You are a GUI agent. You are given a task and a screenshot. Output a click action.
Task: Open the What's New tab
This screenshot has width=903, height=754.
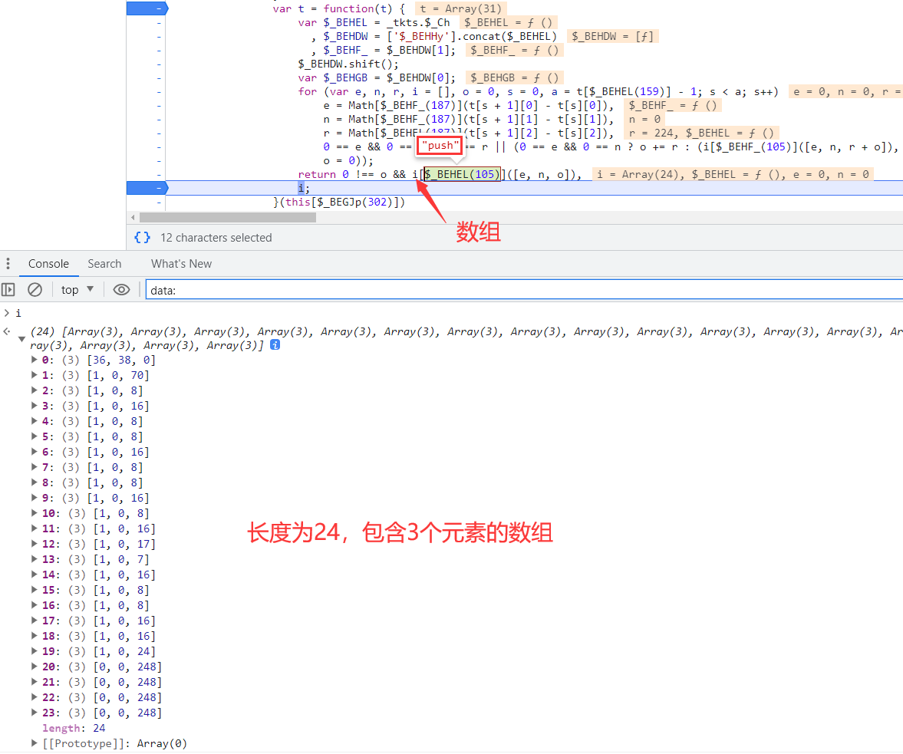pos(181,264)
